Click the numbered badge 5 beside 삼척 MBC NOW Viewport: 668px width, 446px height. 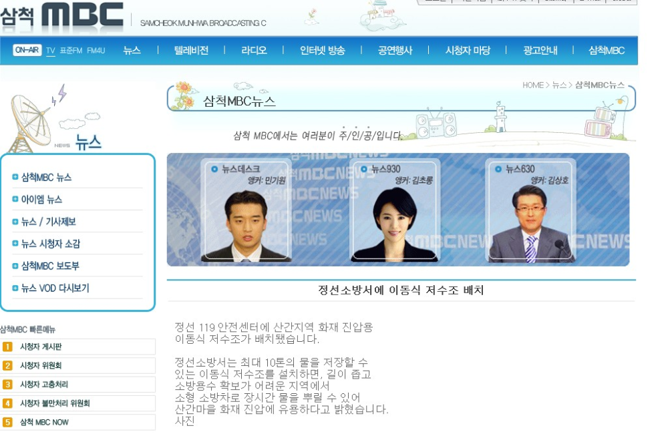tap(7, 423)
